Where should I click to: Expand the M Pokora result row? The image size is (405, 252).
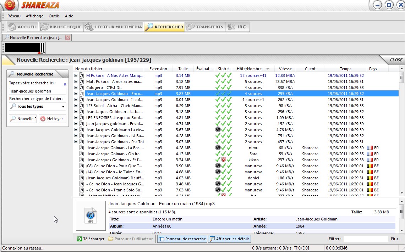[x=76, y=75]
